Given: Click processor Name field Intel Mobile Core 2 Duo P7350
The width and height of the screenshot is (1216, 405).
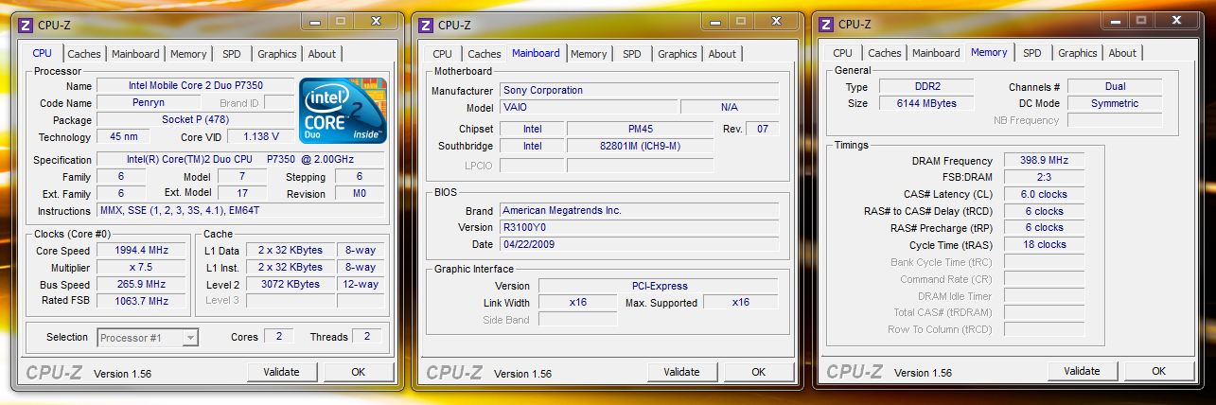Looking at the screenshot, I should (195, 86).
